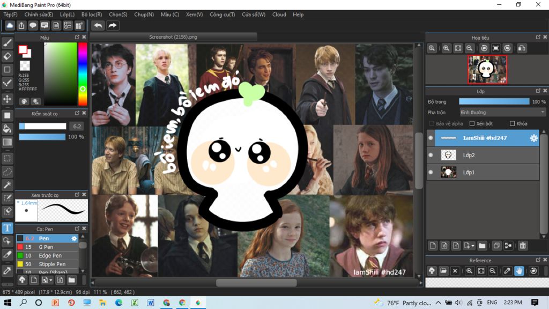
Task: Open a reference image folder icon
Action: pos(443,271)
